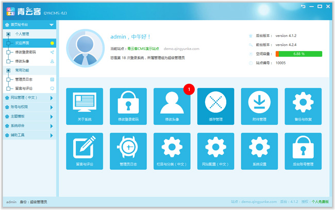335x210 pixels.
Task: Collapse the 常用功能 tree group
Action: pos(8,70)
